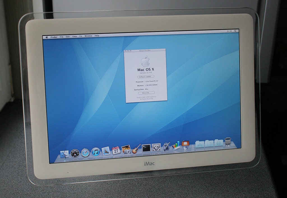Viewport: 287px width, 198px height.
Task: Open Numbers chart icon in Dock
Action: click(x=176, y=146)
